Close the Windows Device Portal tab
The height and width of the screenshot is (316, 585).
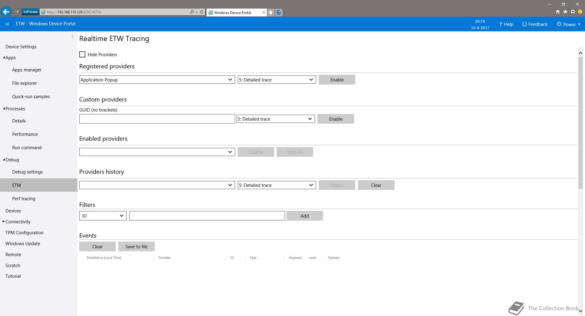[264, 12]
